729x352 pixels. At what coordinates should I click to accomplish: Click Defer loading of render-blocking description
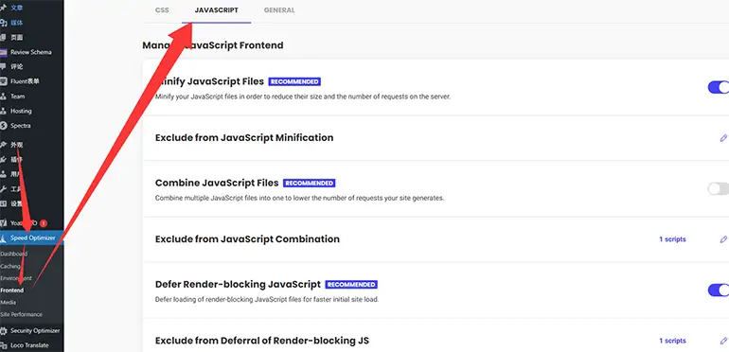coord(267,300)
